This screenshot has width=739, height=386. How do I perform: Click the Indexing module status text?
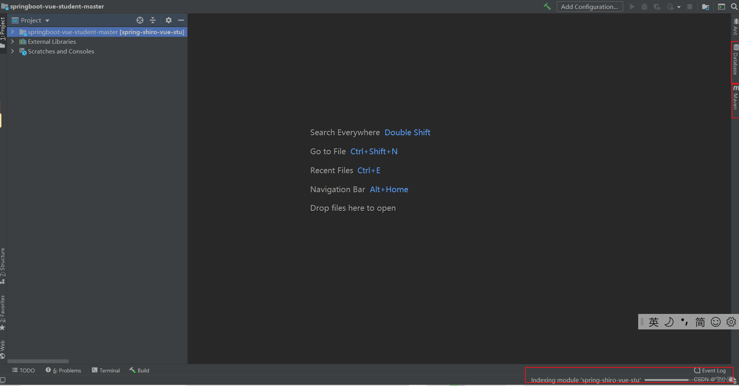(x=585, y=380)
